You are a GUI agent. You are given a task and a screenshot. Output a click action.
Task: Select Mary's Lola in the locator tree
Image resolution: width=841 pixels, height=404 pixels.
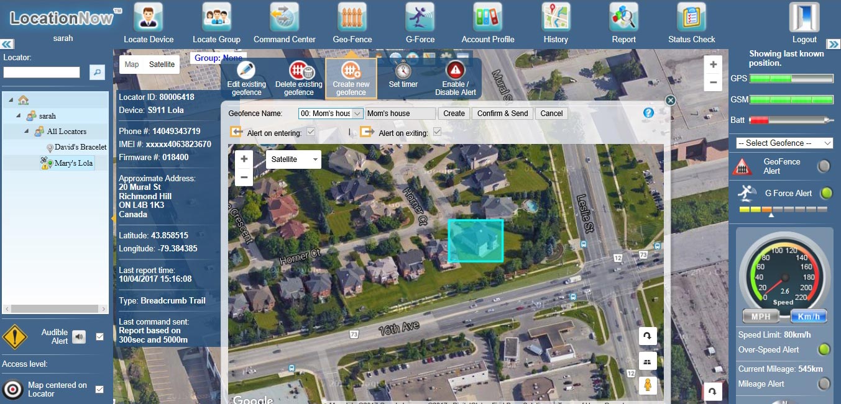click(73, 163)
